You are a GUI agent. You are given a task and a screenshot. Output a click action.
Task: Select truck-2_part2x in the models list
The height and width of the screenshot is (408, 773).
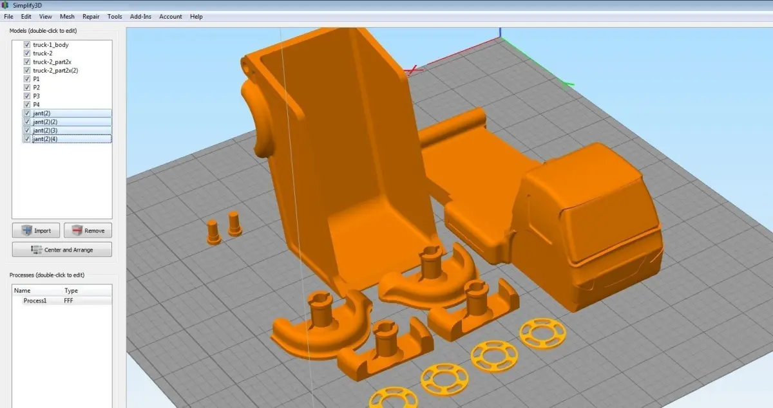(x=52, y=62)
